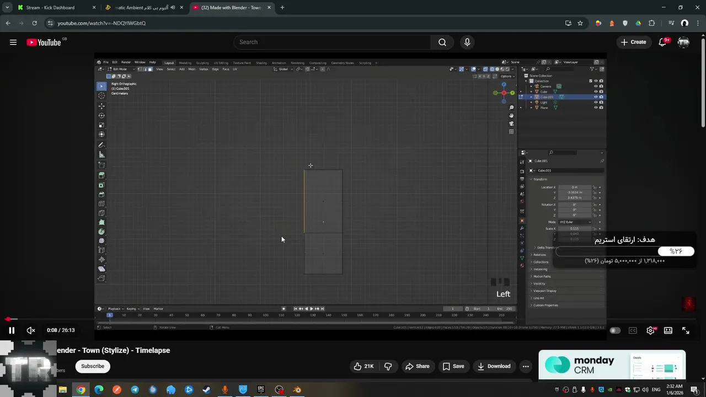Open Chrome extensions puzzle icon
The image size is (706, 397).
(x=651, y=23)
